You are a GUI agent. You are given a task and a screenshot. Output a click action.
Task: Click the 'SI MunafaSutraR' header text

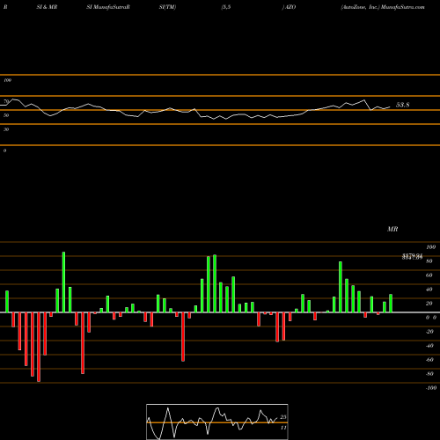[108, 7]
